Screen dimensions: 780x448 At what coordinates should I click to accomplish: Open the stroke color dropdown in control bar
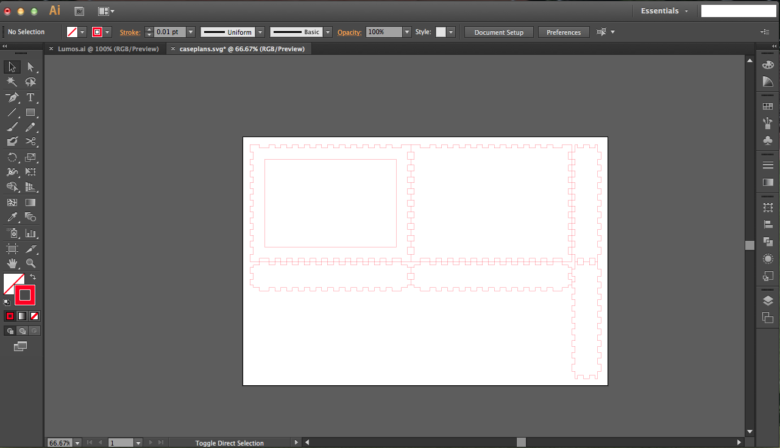click(107, 32)
